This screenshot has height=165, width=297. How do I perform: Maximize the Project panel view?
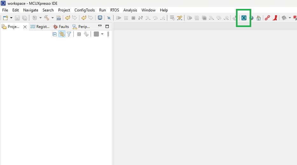pos(107,26)
